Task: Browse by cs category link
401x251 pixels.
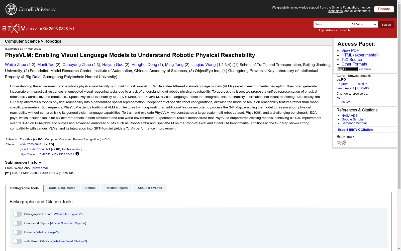Action: (x=338, y=98)
